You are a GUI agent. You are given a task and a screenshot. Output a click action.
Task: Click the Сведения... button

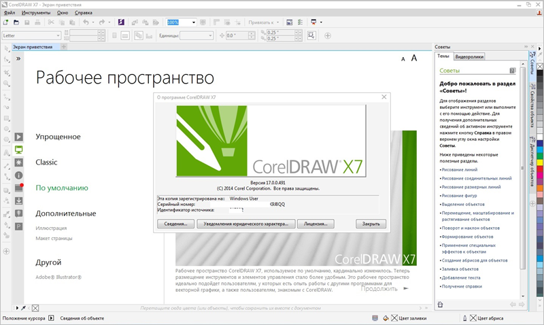(175, 224)
